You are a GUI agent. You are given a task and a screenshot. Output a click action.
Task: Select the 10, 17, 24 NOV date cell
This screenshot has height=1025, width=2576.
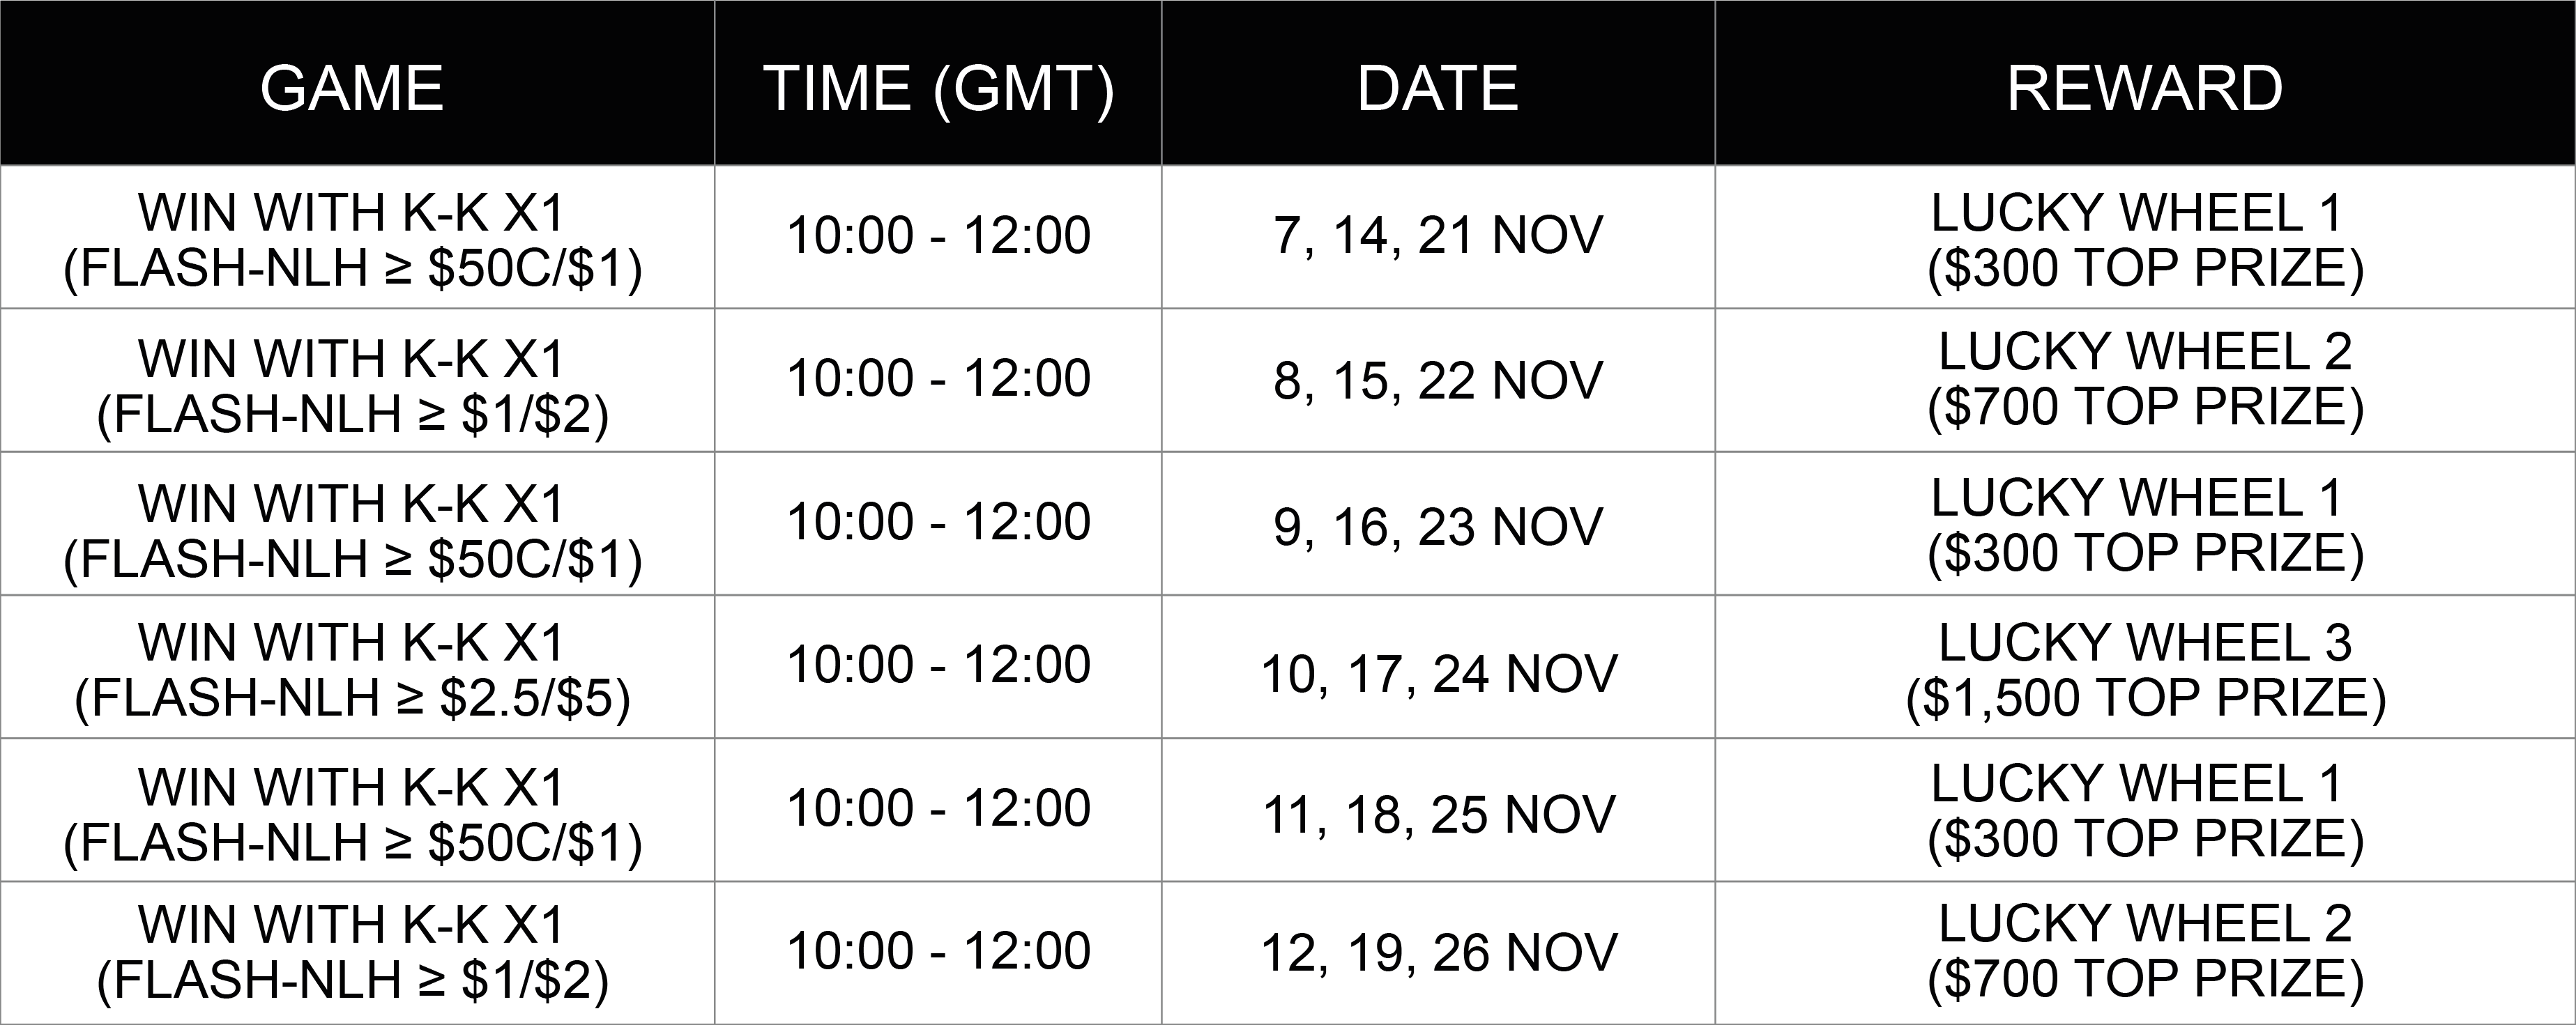[1438, 668]
